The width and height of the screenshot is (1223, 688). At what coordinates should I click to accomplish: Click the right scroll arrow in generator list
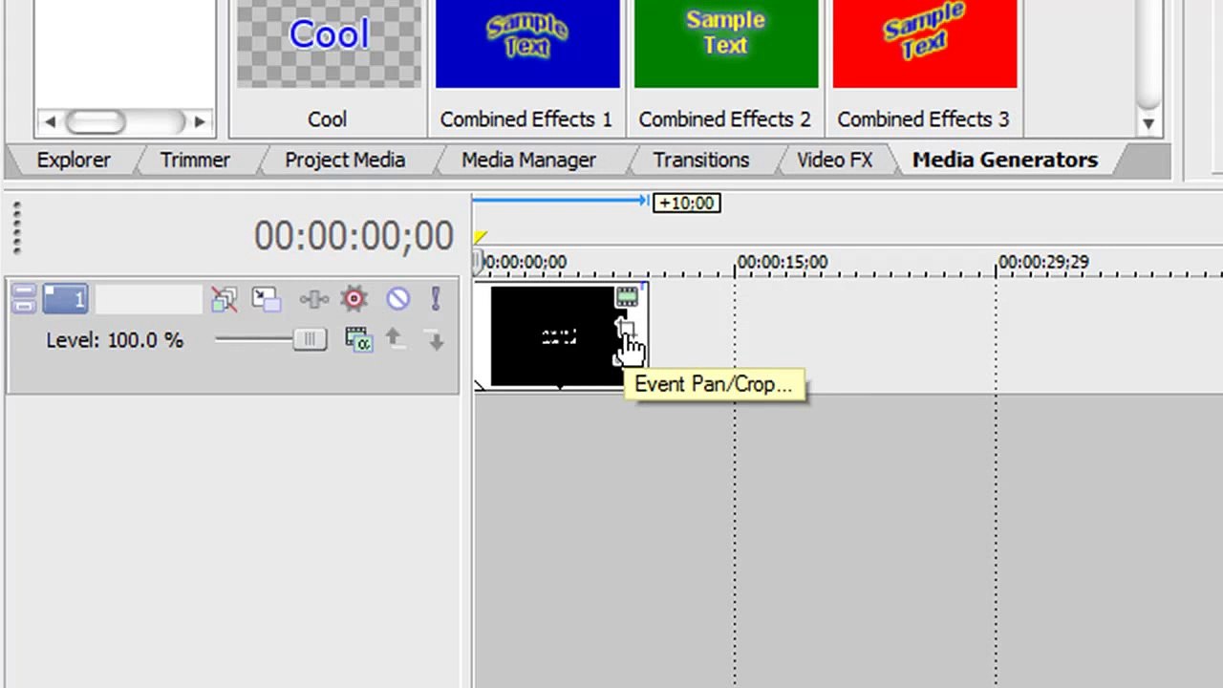click(x=199, y=121)
